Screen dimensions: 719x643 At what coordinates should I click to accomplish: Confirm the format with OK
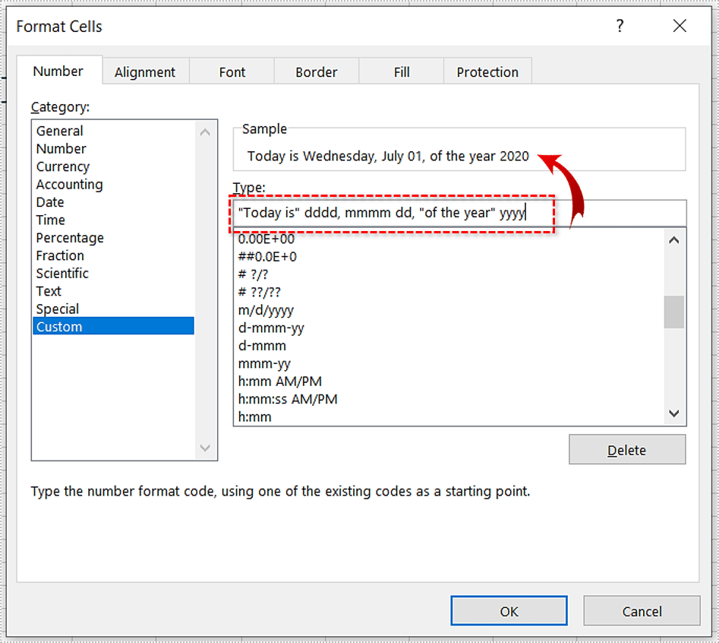(x=509, y=611)
